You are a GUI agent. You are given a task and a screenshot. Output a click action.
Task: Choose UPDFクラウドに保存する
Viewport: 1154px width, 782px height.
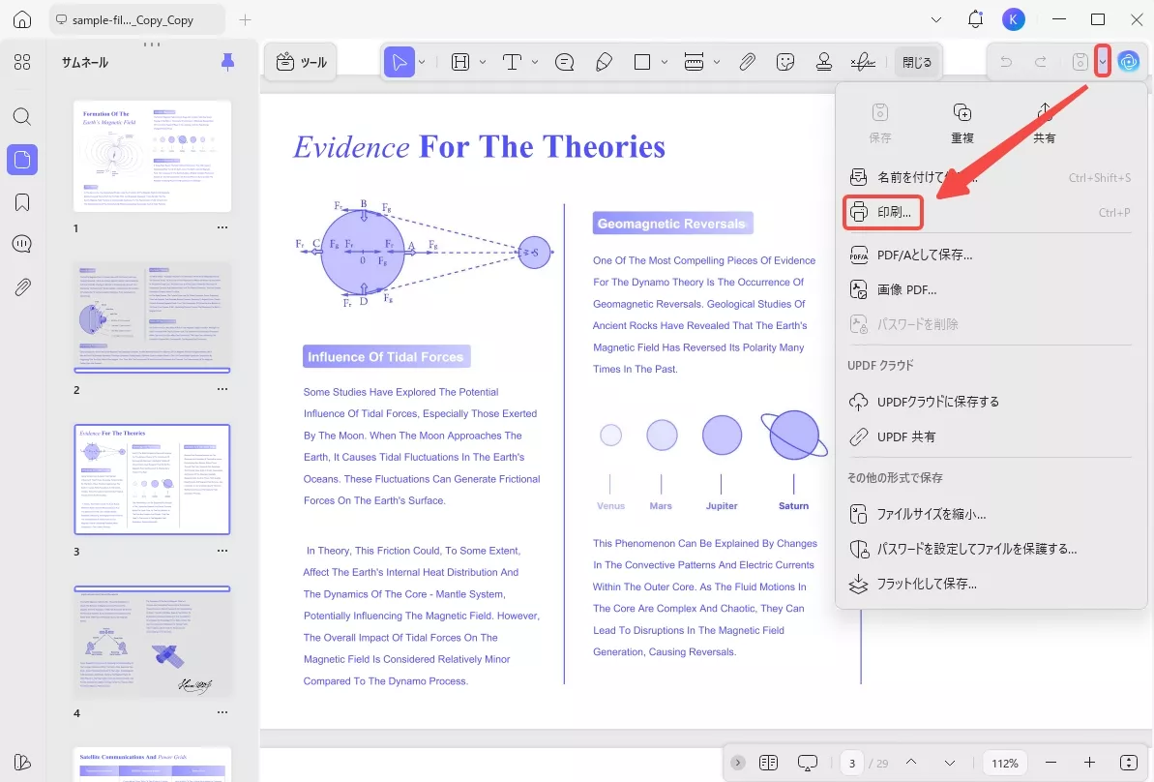[x=990, y=402]
